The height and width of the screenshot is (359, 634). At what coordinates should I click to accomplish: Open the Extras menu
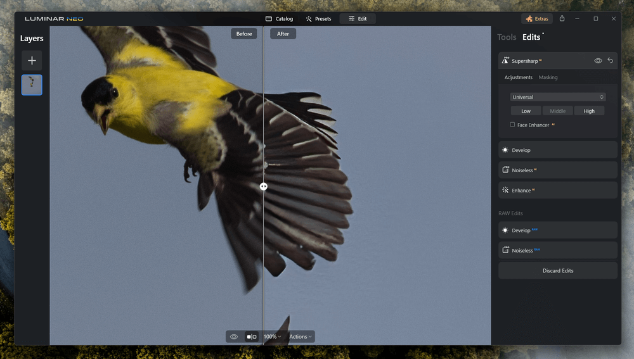[537, 18]
